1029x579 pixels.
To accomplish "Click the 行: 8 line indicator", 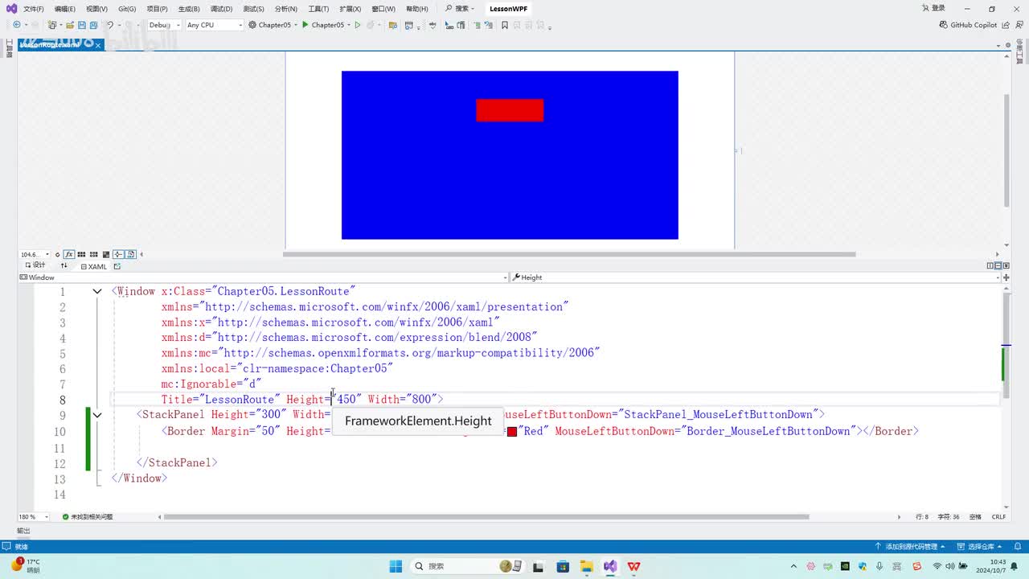I will tap(922, 517).
